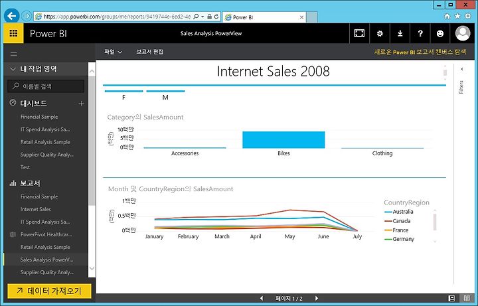Image resolution: width=478 pixels, height=306 pixels.
Task: Open the settings gear in Power BI header
Action: point(380,34)
